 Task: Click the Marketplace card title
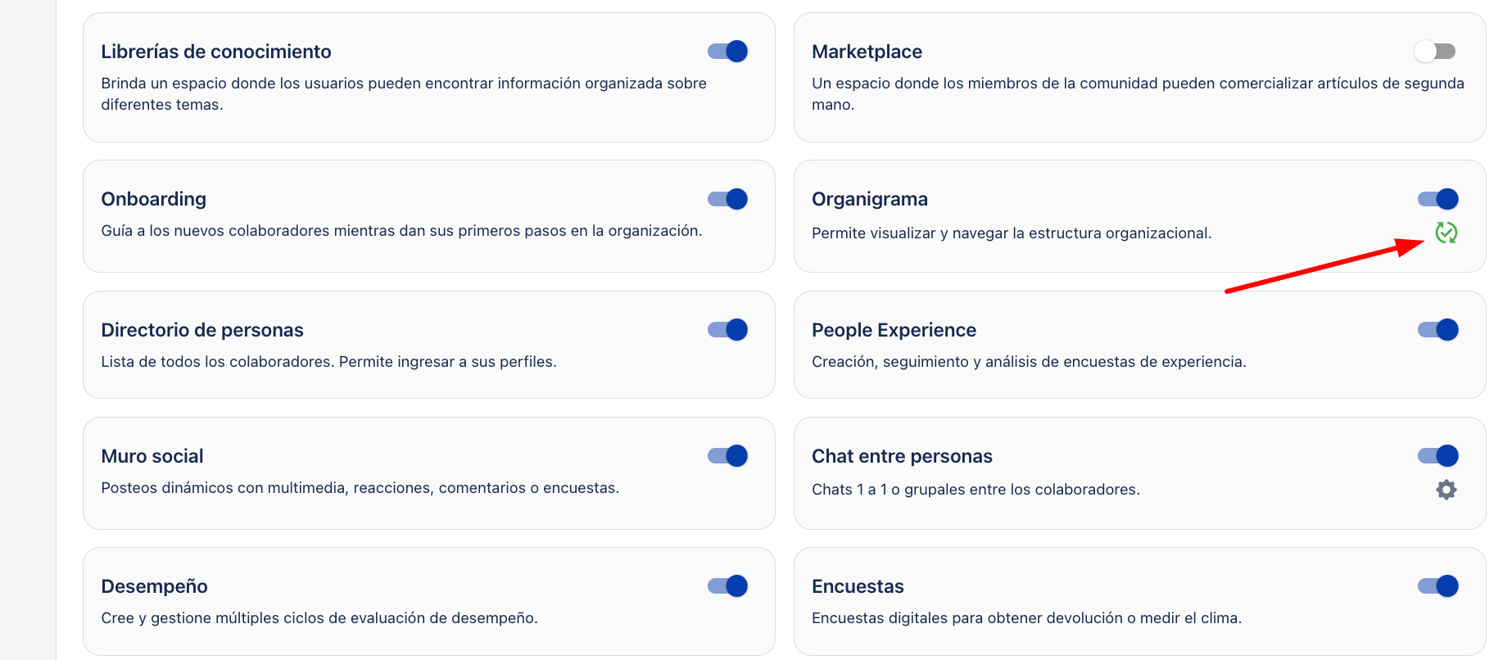[867, 52]
